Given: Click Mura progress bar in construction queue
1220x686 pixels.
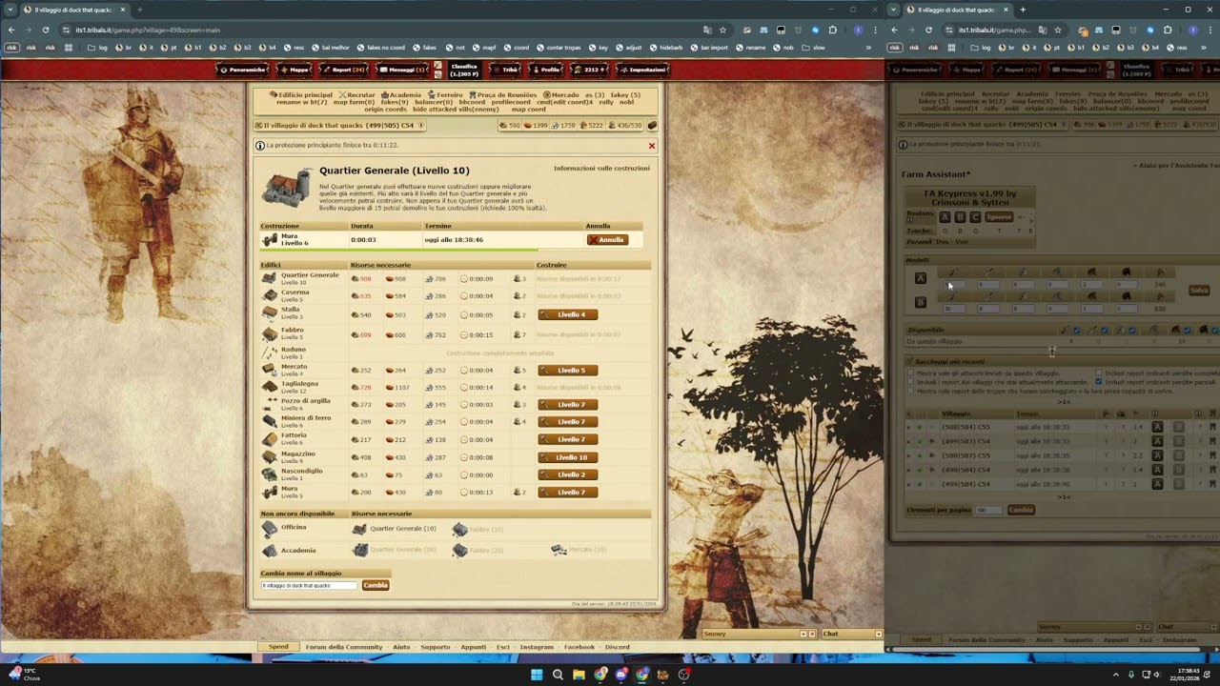Looking at the screenshot, I should pos(399,250).
